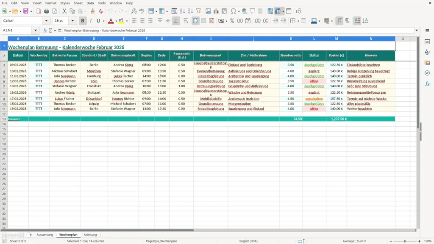The image size is (434, 244).
Task: Open the font size dropdown
Action: click(72, 20)
